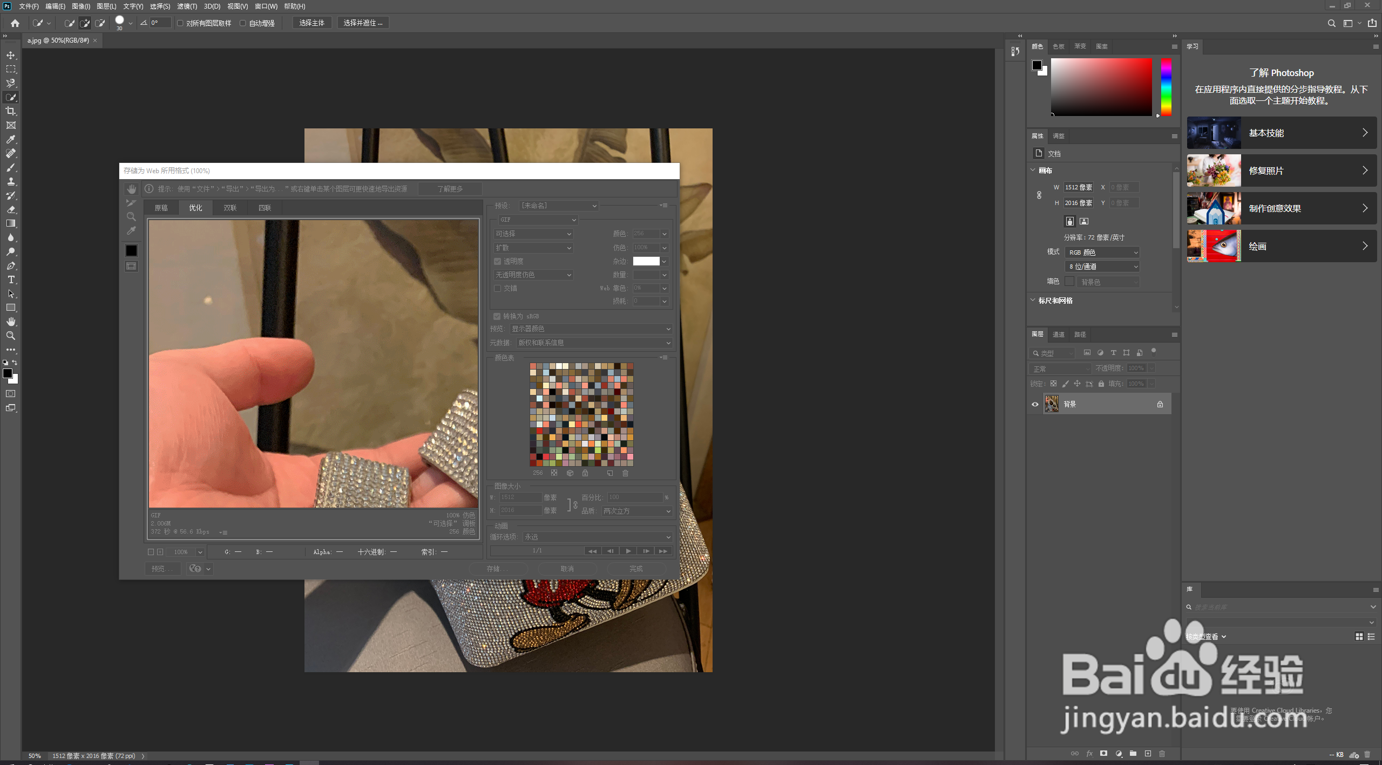Select the Eyedropper tool
Screen dimensions: 1382x765
click(11, 139)
